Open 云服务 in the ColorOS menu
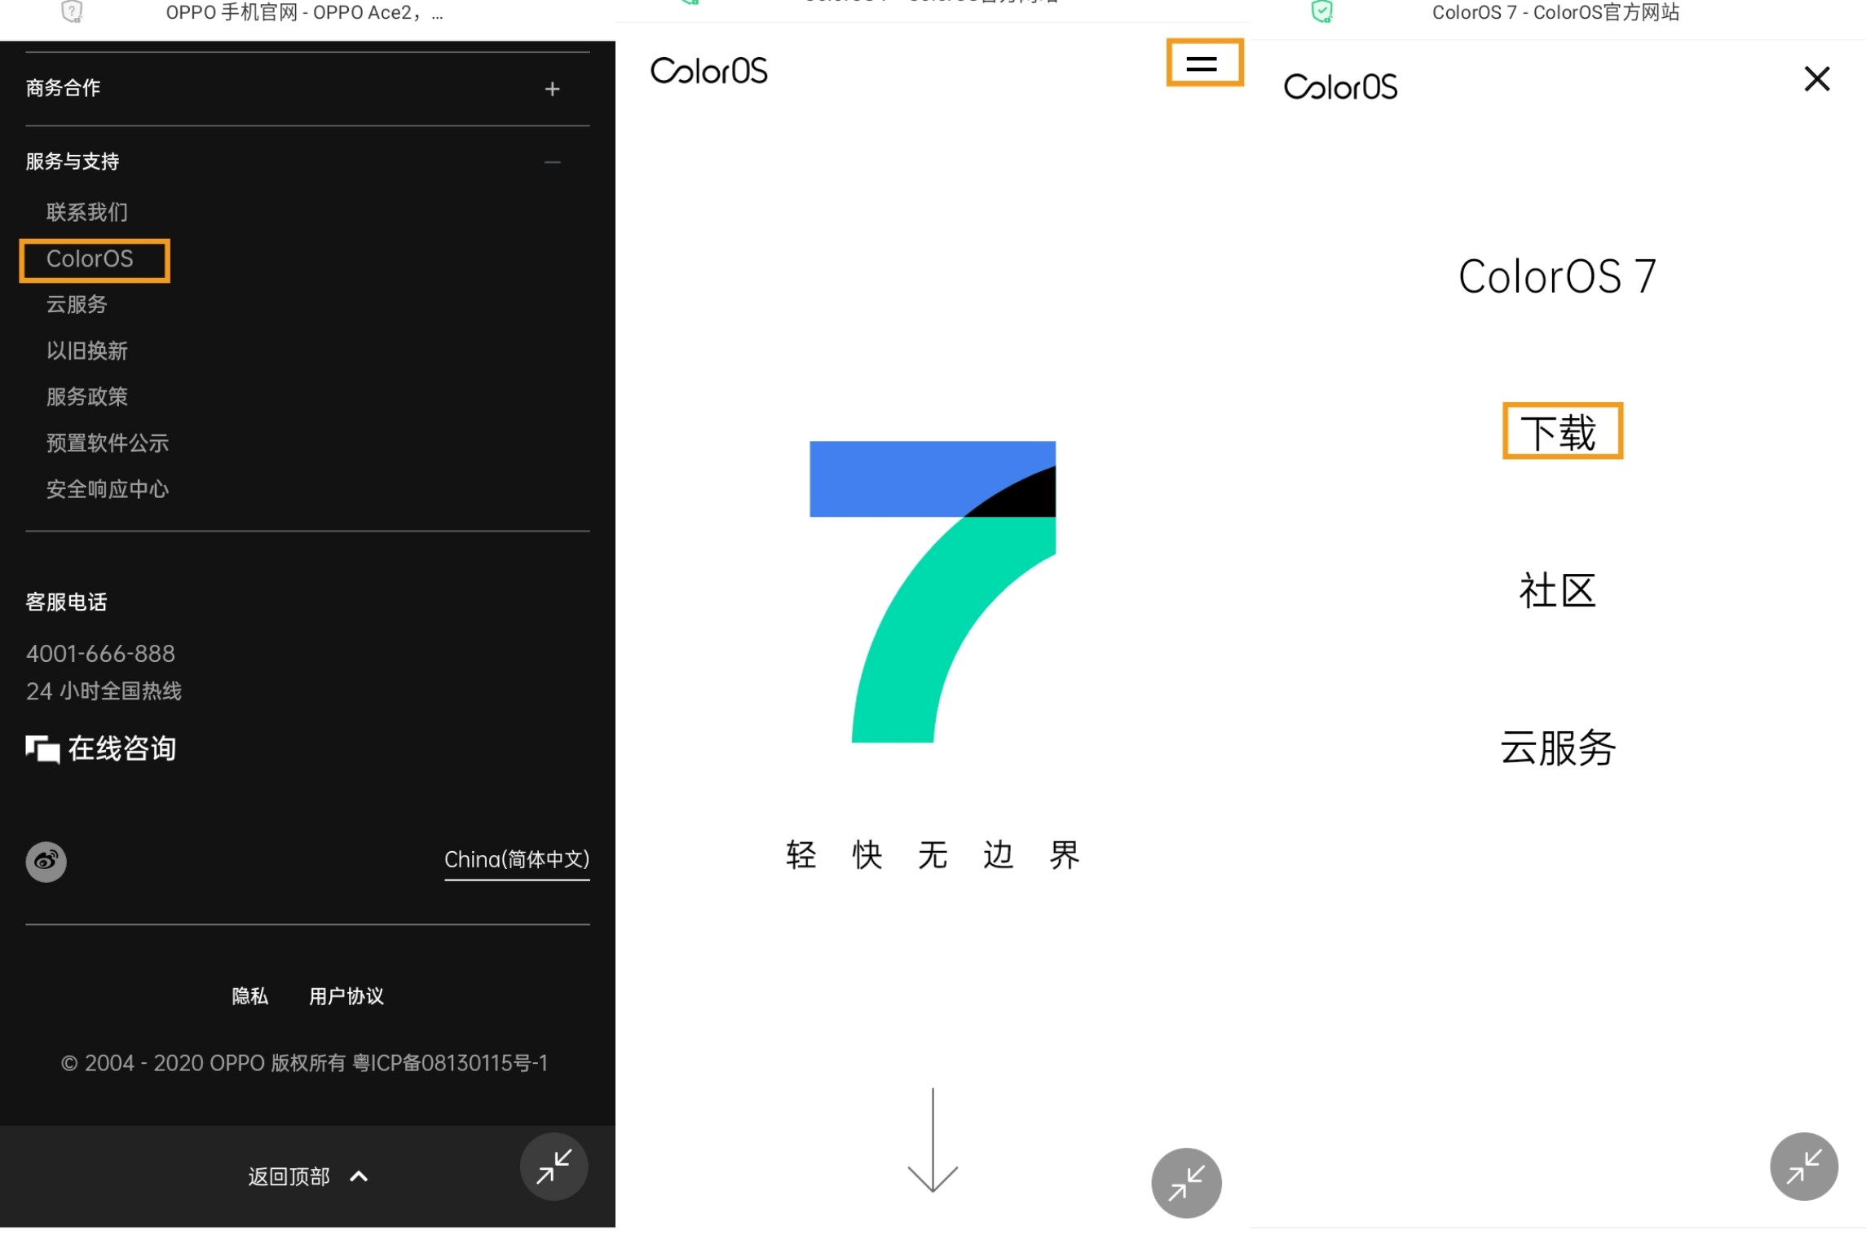The height and width of the screenshot is (1244, 1866). [1557, 748]
